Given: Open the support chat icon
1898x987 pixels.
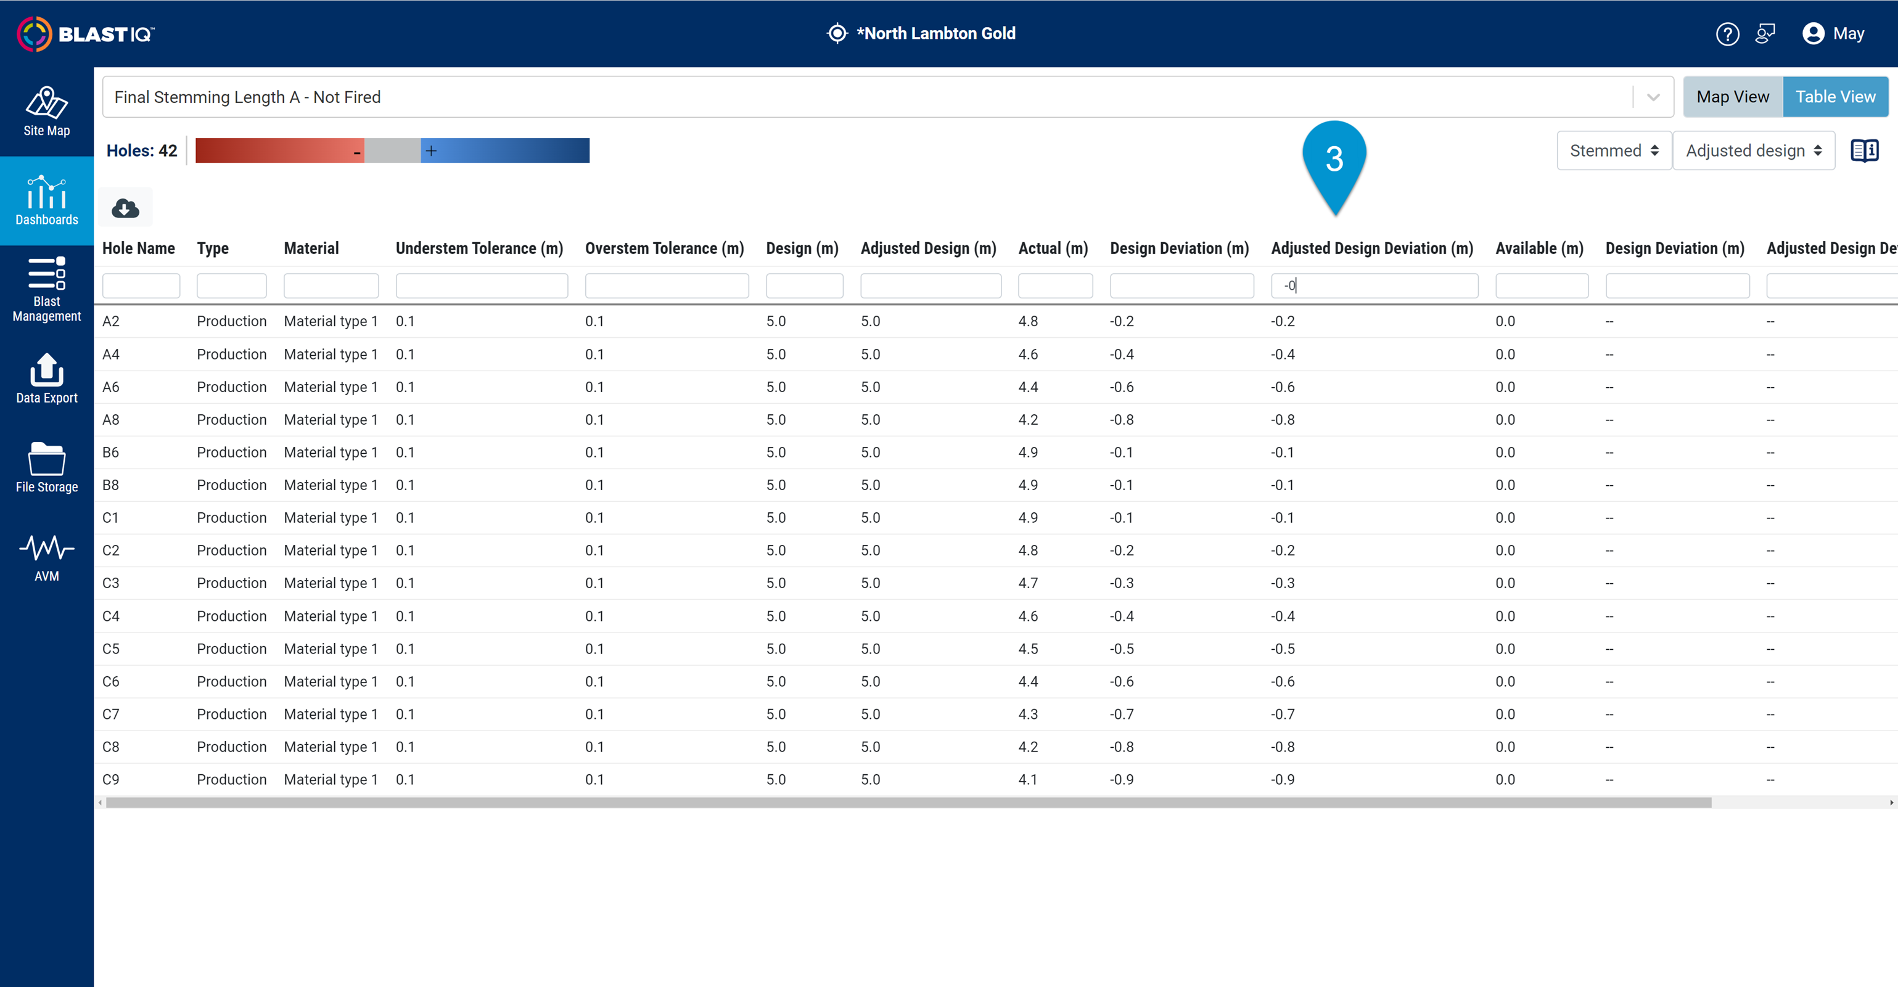Looking at the screenshot, I should [1765, 34].
